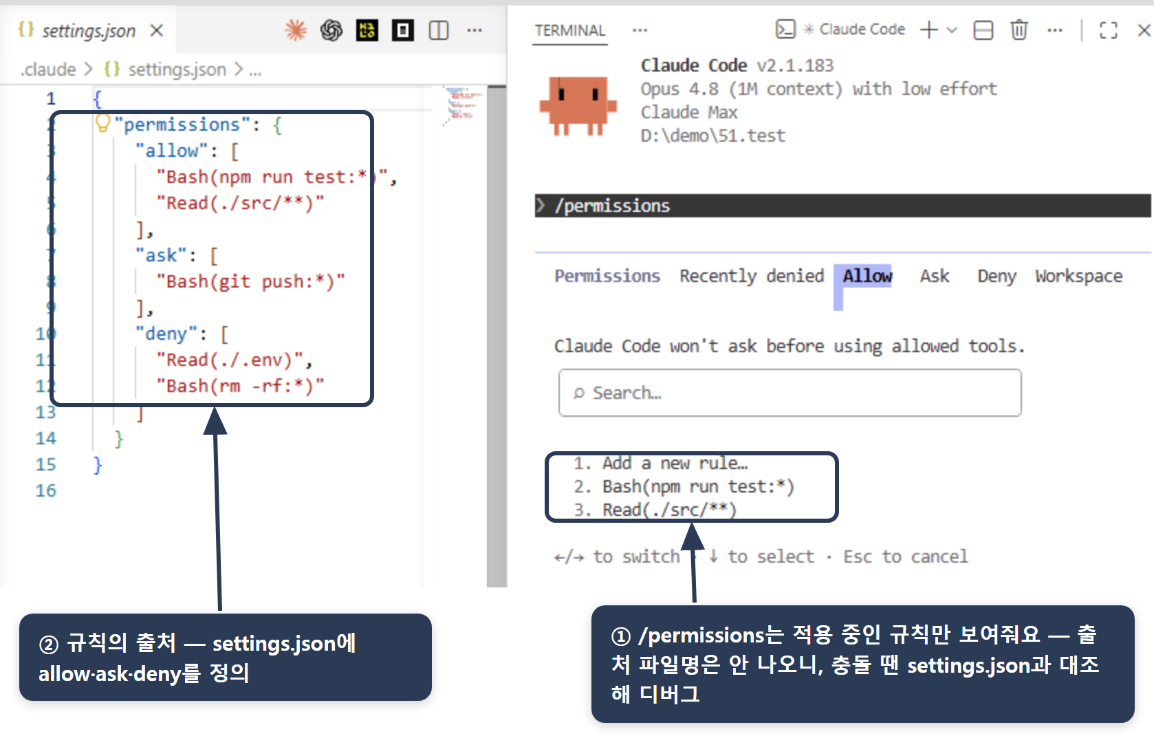The width and height of the screenshot is (1165, 747).
Task: Close the settings.json editor tab
Action: 157,30
